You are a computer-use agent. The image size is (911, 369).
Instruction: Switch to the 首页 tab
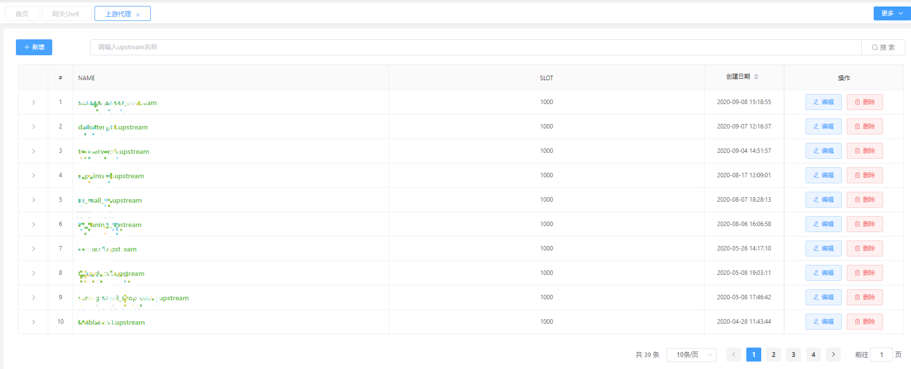pos(22,14)
